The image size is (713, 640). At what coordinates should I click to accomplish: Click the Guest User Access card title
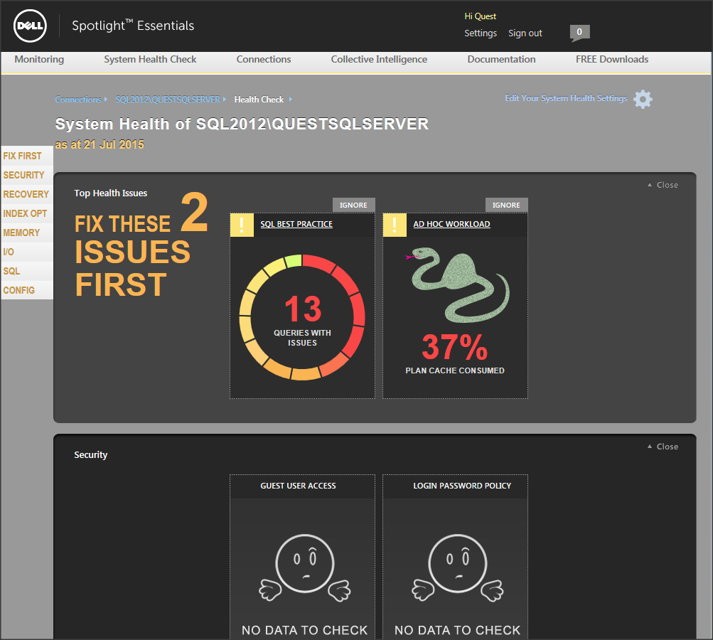pyautogui.click(x=299, y=486)
